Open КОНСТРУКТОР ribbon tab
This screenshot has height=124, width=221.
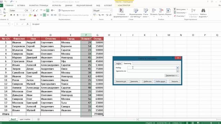(124, 6)
